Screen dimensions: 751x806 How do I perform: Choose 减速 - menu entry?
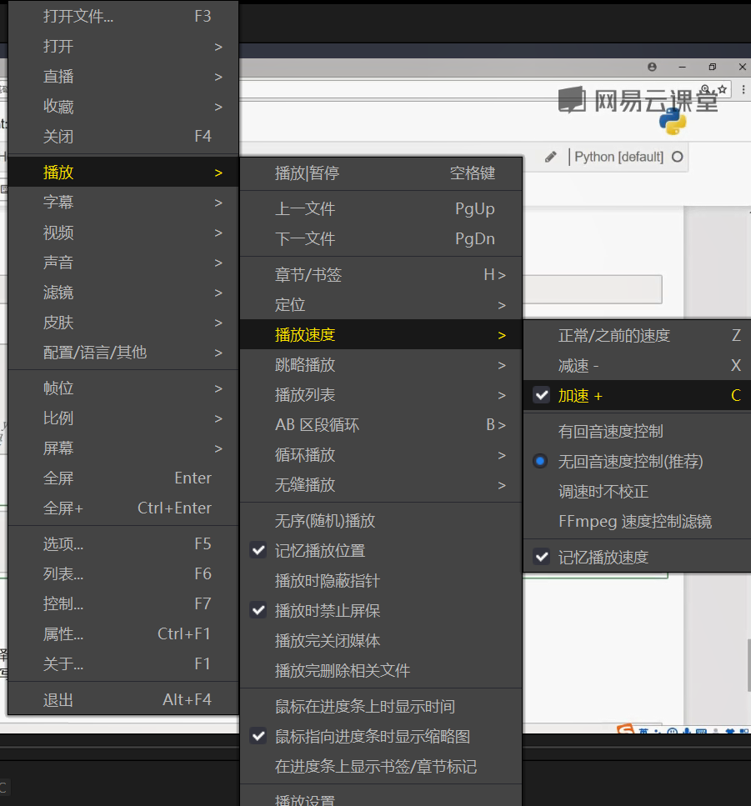[x=637, y=365]
